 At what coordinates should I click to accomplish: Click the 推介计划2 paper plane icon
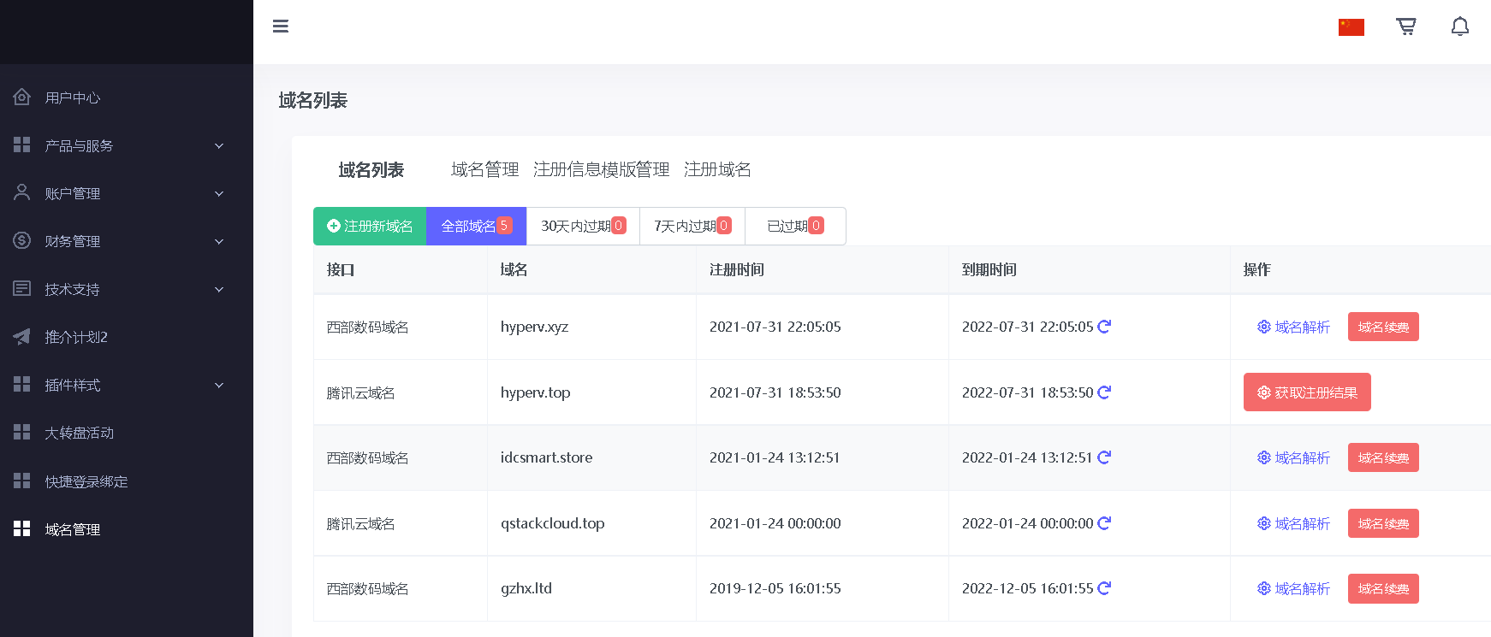(22, 336)
